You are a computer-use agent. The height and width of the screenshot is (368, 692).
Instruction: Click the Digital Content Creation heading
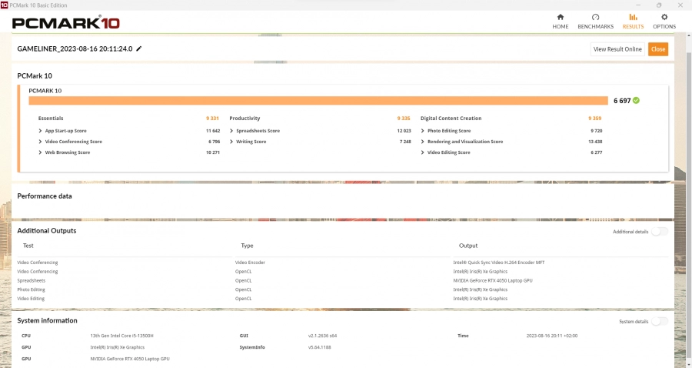tap(451, 119)
